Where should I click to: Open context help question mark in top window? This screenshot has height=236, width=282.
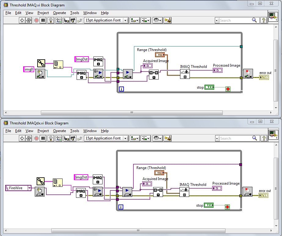pyautogui.click(x=263, y=20)
